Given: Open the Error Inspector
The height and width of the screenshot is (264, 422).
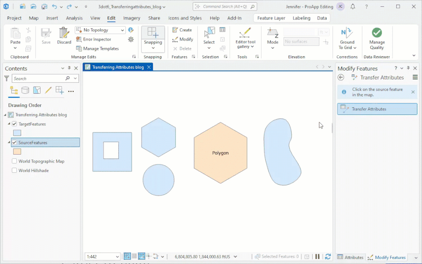Looking at the screenshot, I should point(97,39).
